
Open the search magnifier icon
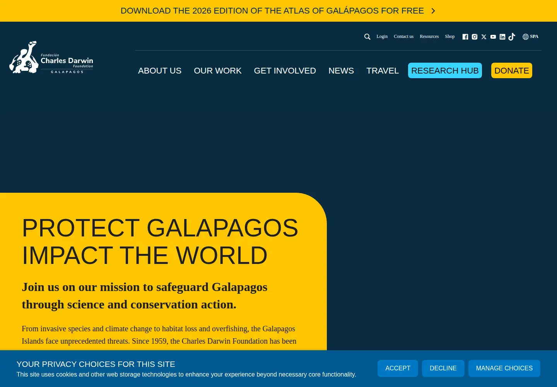[367, 37]
